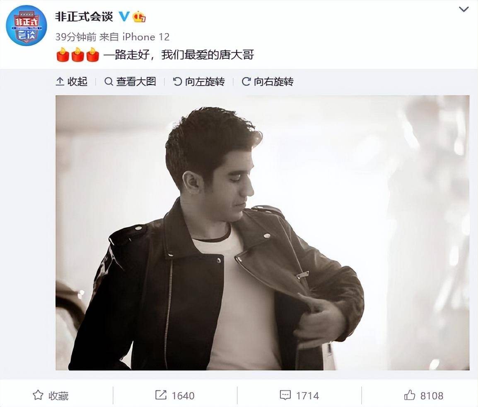
Task: Repost using the 1640 share button
Action: point(175,395)
